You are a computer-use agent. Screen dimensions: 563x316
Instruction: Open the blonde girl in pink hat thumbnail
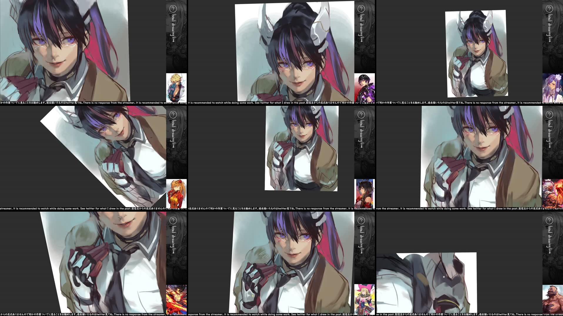pyautogui.click(x=365, y=299)
